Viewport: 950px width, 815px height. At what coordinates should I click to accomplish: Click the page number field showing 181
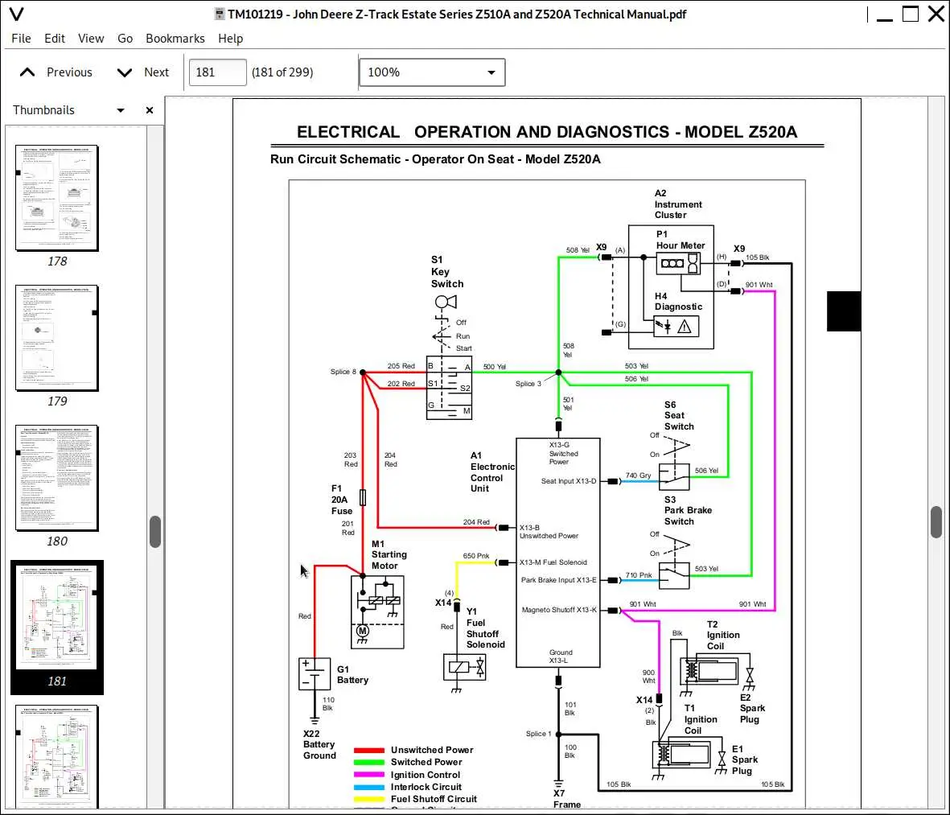pyautogui.click(x=217, y=72)
